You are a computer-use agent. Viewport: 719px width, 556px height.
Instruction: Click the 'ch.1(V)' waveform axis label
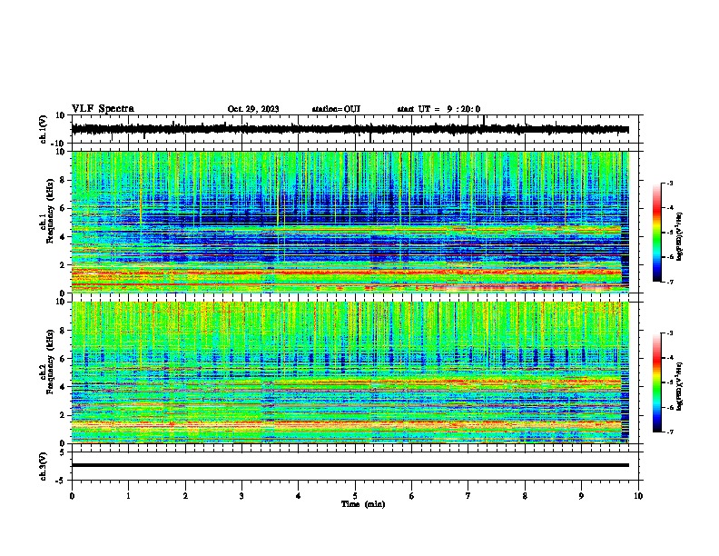tap(43, 129)
